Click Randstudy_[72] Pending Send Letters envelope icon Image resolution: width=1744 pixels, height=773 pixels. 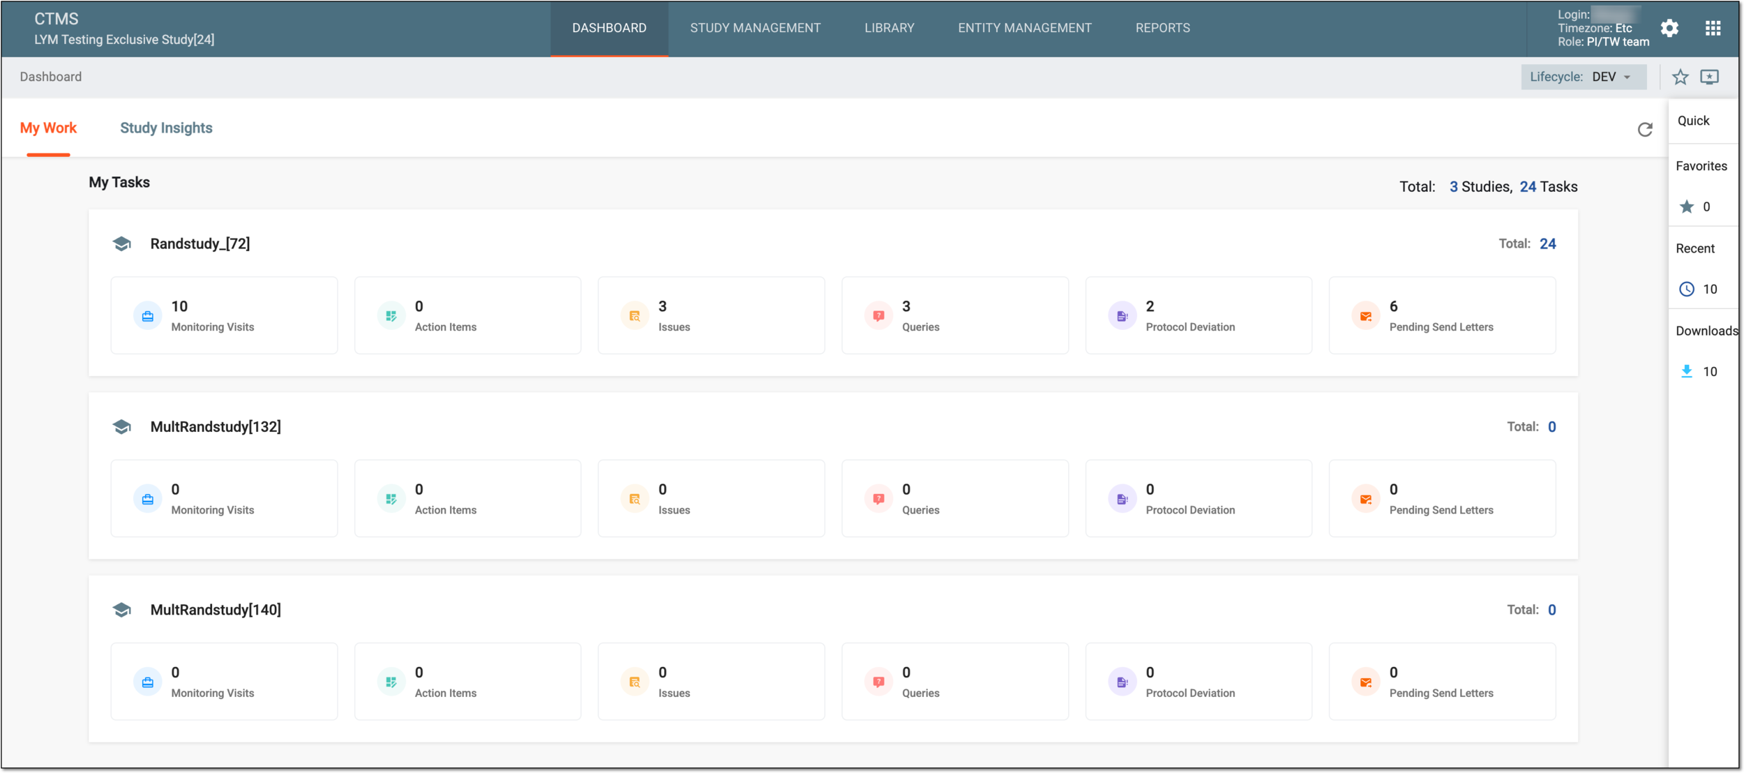click(1366, 316)
